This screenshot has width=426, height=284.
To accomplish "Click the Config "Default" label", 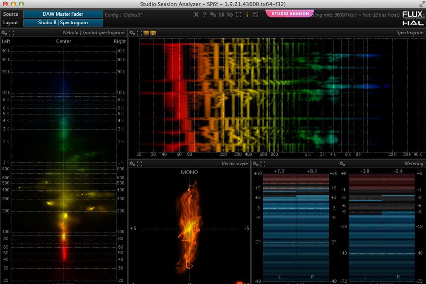I will coord(124,15).
